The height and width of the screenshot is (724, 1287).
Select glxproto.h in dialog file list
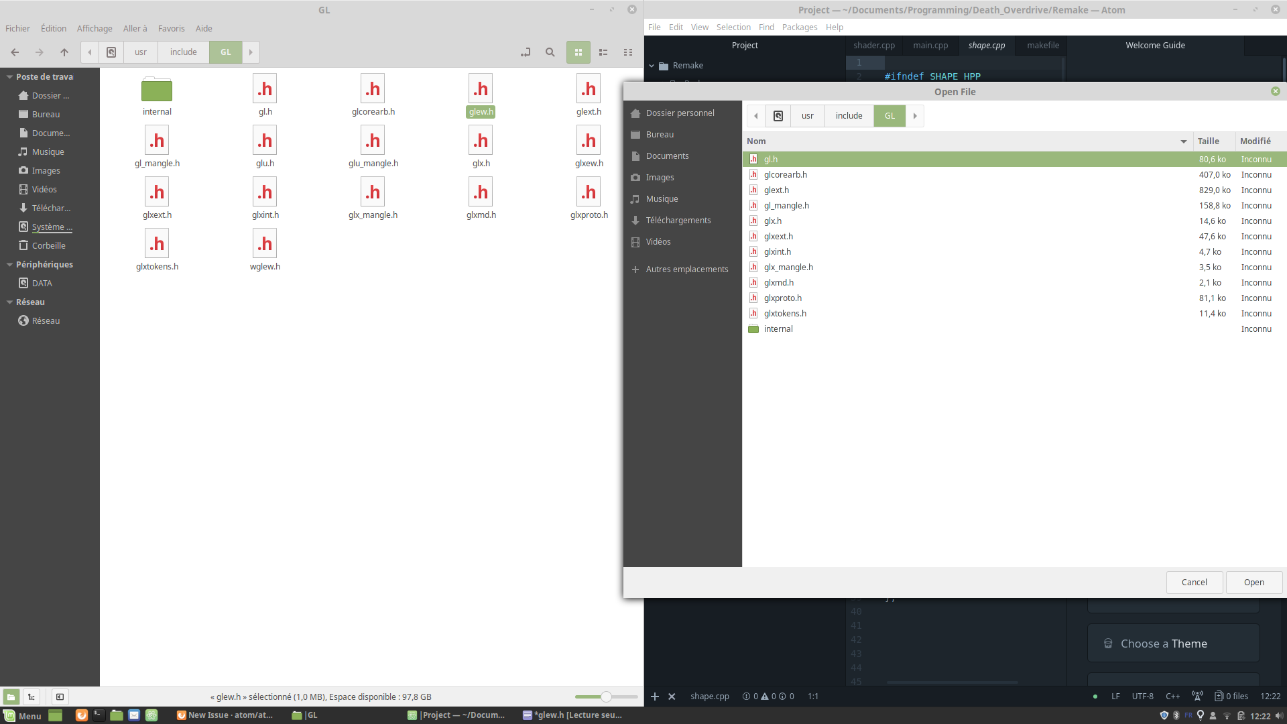(x=783, y=298)
